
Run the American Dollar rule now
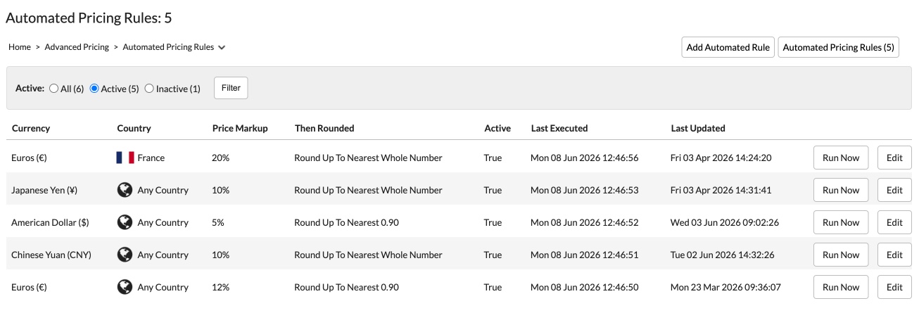click(841, 222)
